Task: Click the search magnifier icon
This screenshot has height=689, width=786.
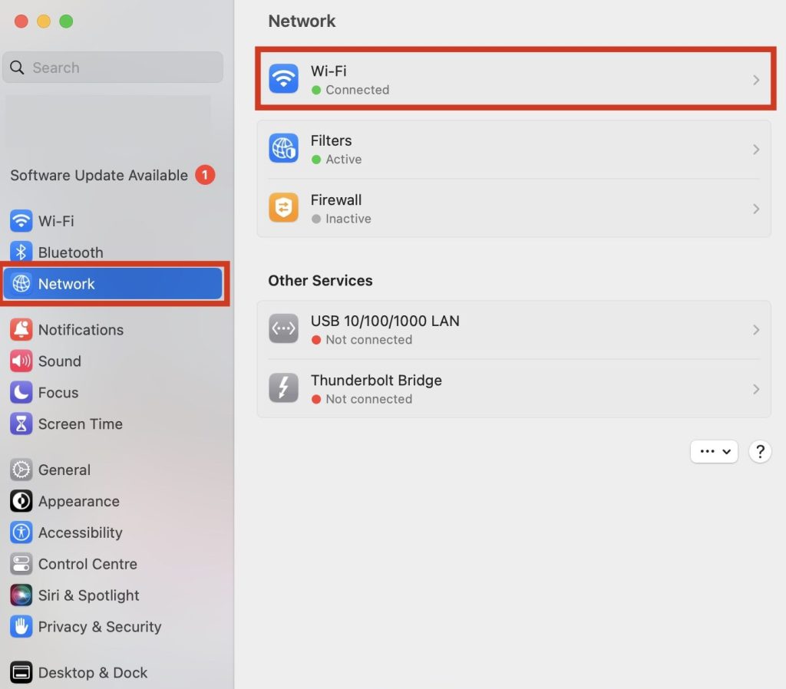Action: (17, 68)
